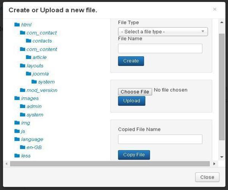The height and width of the screenshot is (190, 228).
Task: Click the layouts folder icon
Action: (22, 65)
